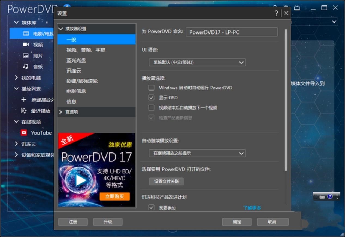The image size is (345, 237).
Task: Open the YouTube icon in the sidebar
Action: click(24, 133)
